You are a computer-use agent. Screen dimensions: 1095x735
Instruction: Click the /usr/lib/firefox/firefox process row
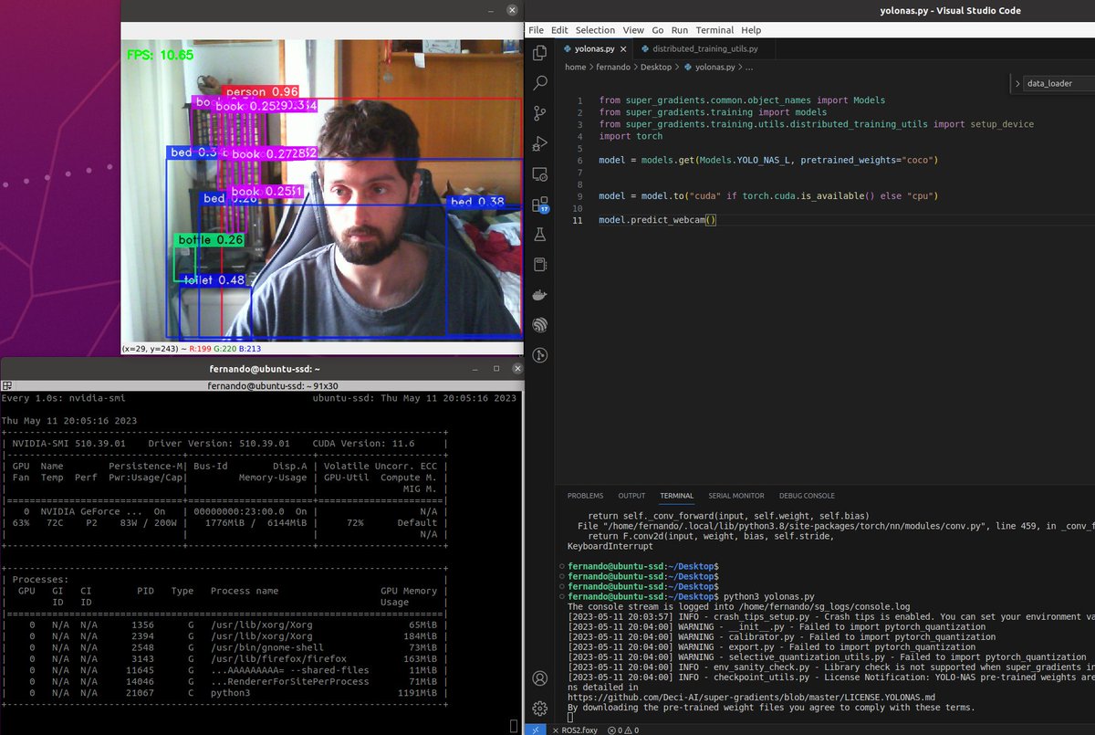click(224, 658)
